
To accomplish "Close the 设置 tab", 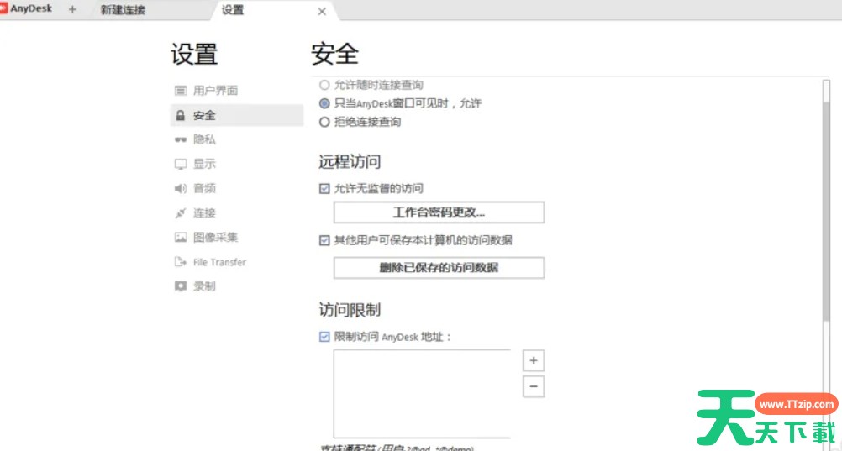I will pos(322,12).
